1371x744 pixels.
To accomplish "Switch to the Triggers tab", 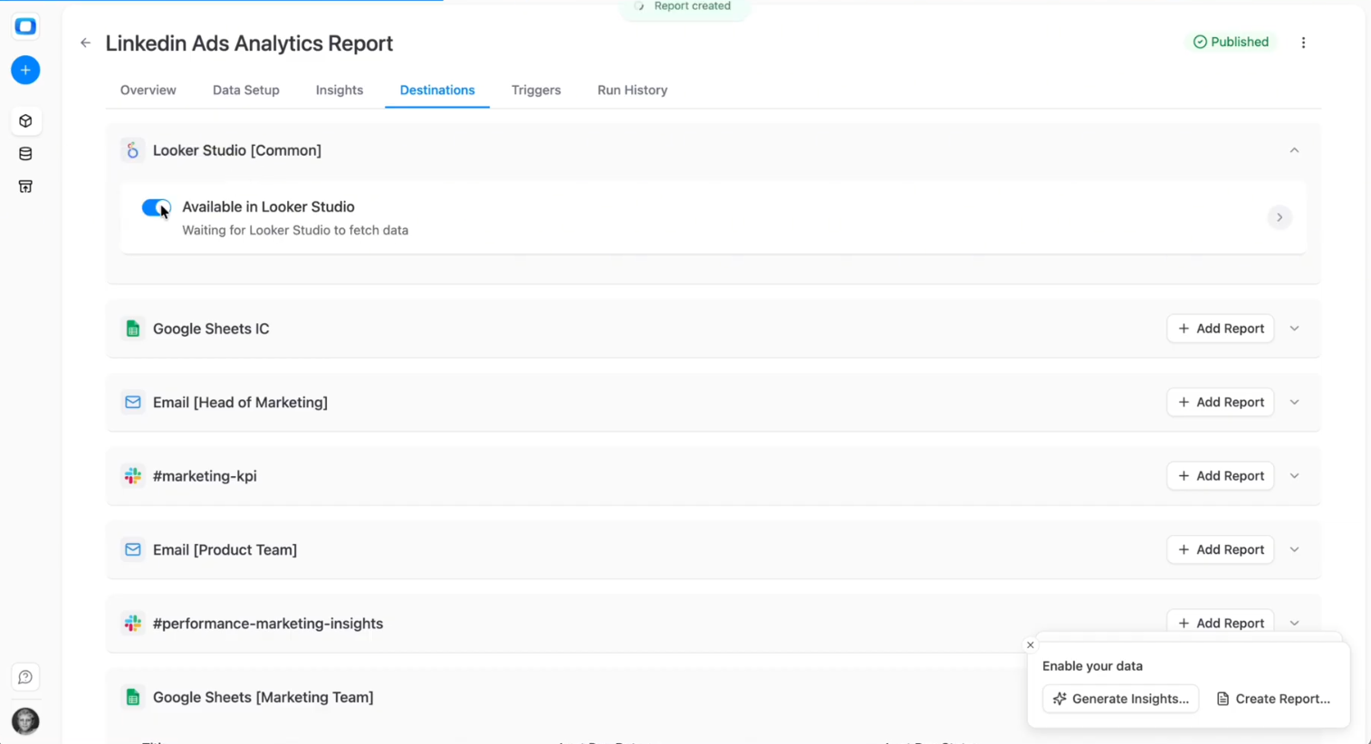I will [x=536, y=90].
